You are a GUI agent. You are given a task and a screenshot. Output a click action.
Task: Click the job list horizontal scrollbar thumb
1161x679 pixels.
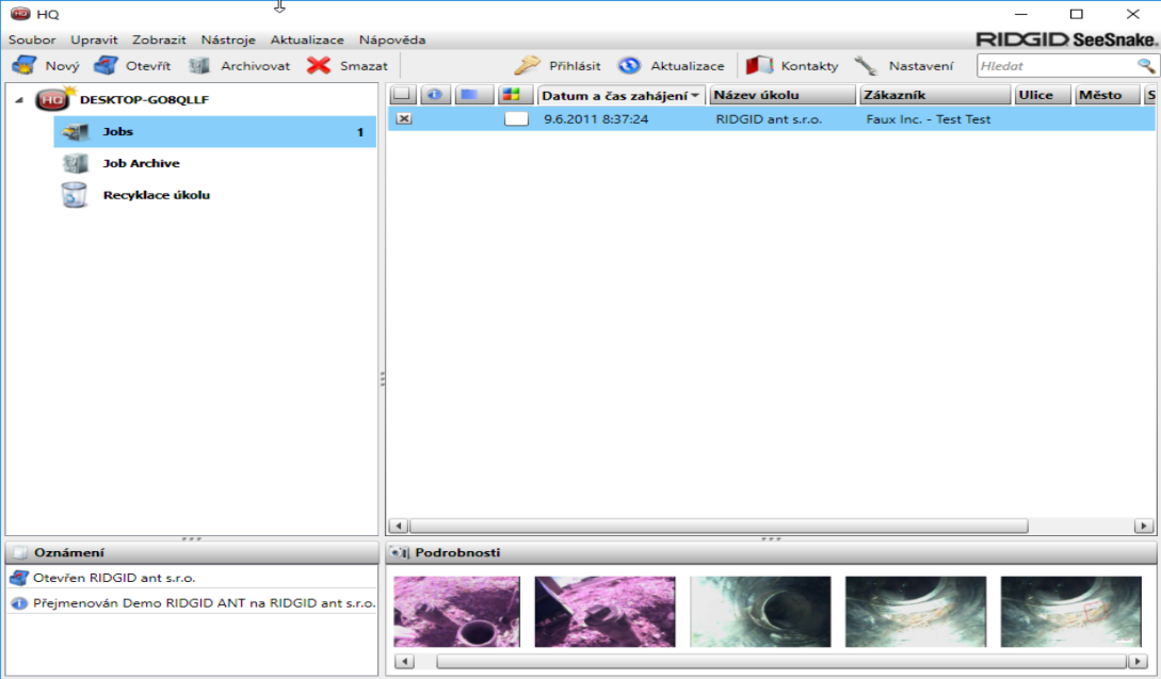(x=719, y=526)
